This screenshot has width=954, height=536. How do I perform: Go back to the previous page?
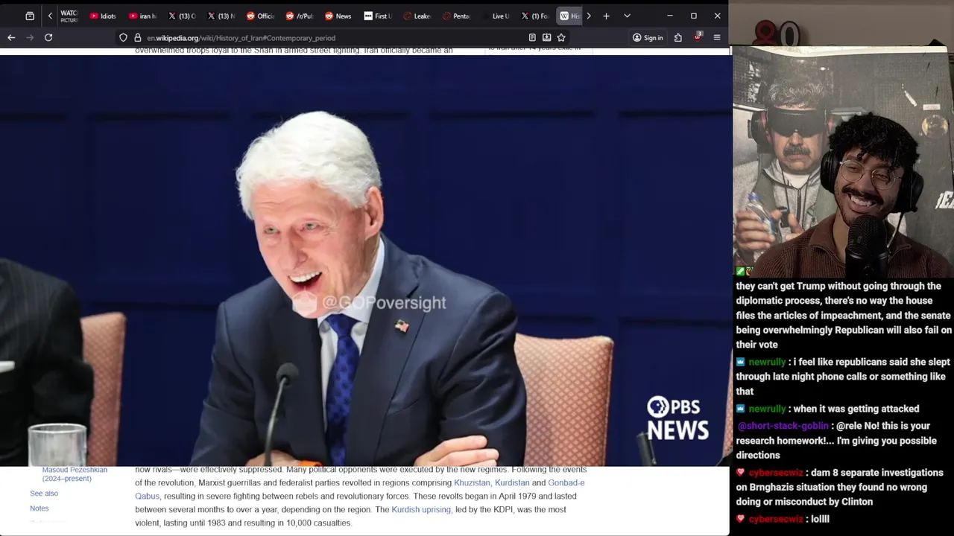click(x=11, y=37)
